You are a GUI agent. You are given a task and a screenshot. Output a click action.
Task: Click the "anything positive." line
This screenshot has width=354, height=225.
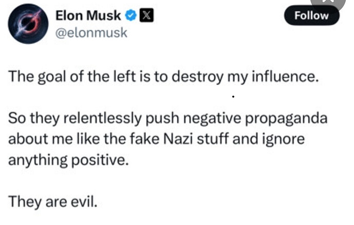(x=68, y=160)
